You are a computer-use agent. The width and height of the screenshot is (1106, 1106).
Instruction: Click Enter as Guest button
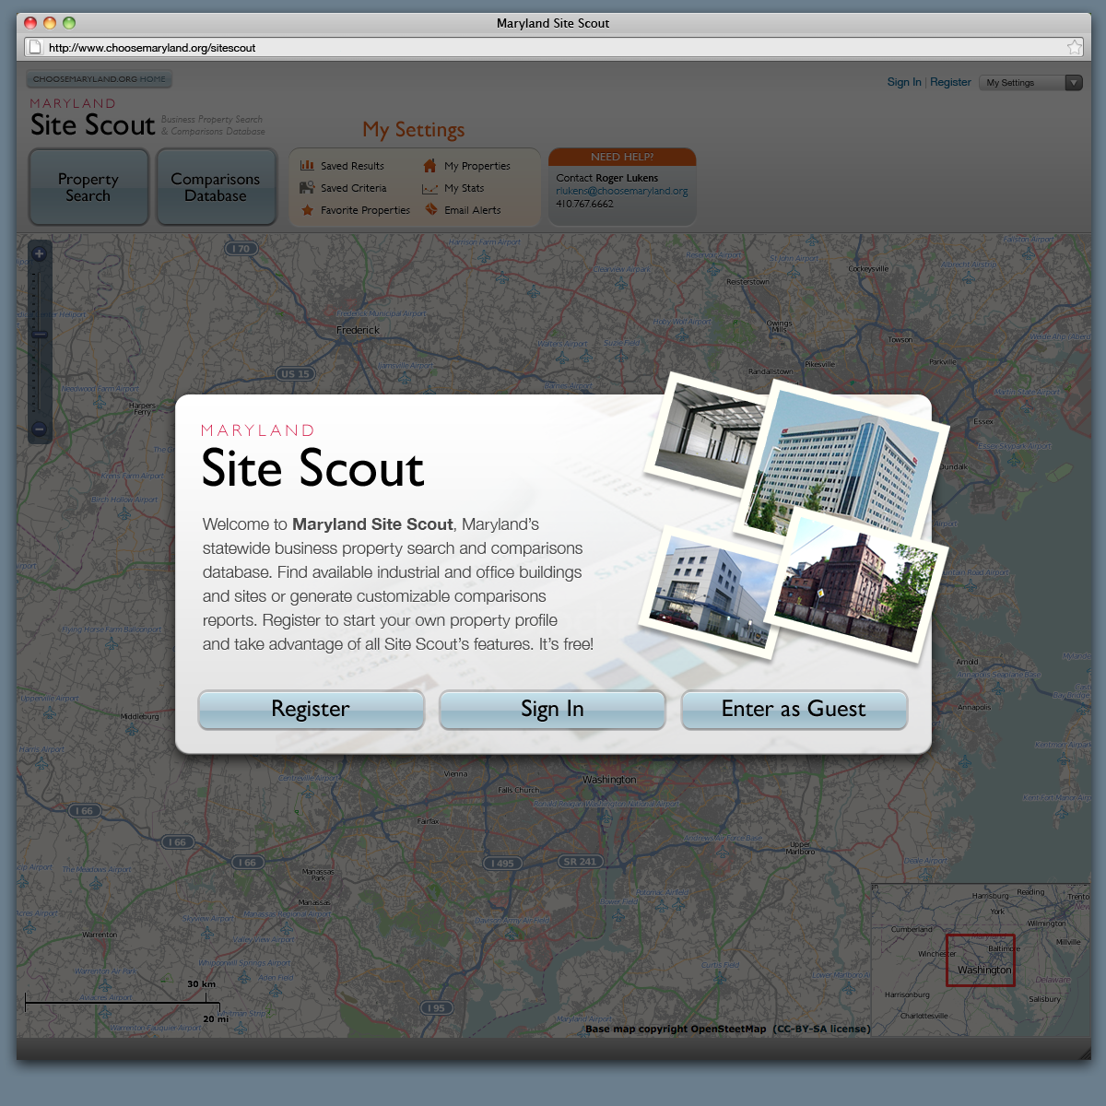(x=794, y=710)
